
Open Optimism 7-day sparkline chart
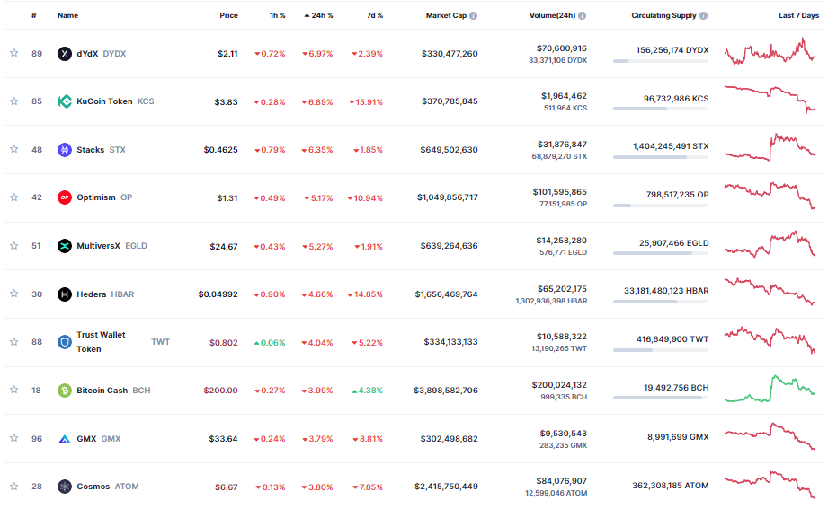770,196
